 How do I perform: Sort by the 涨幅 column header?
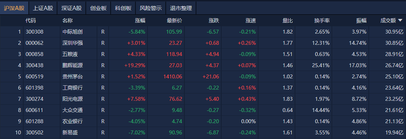pos(140,21)
